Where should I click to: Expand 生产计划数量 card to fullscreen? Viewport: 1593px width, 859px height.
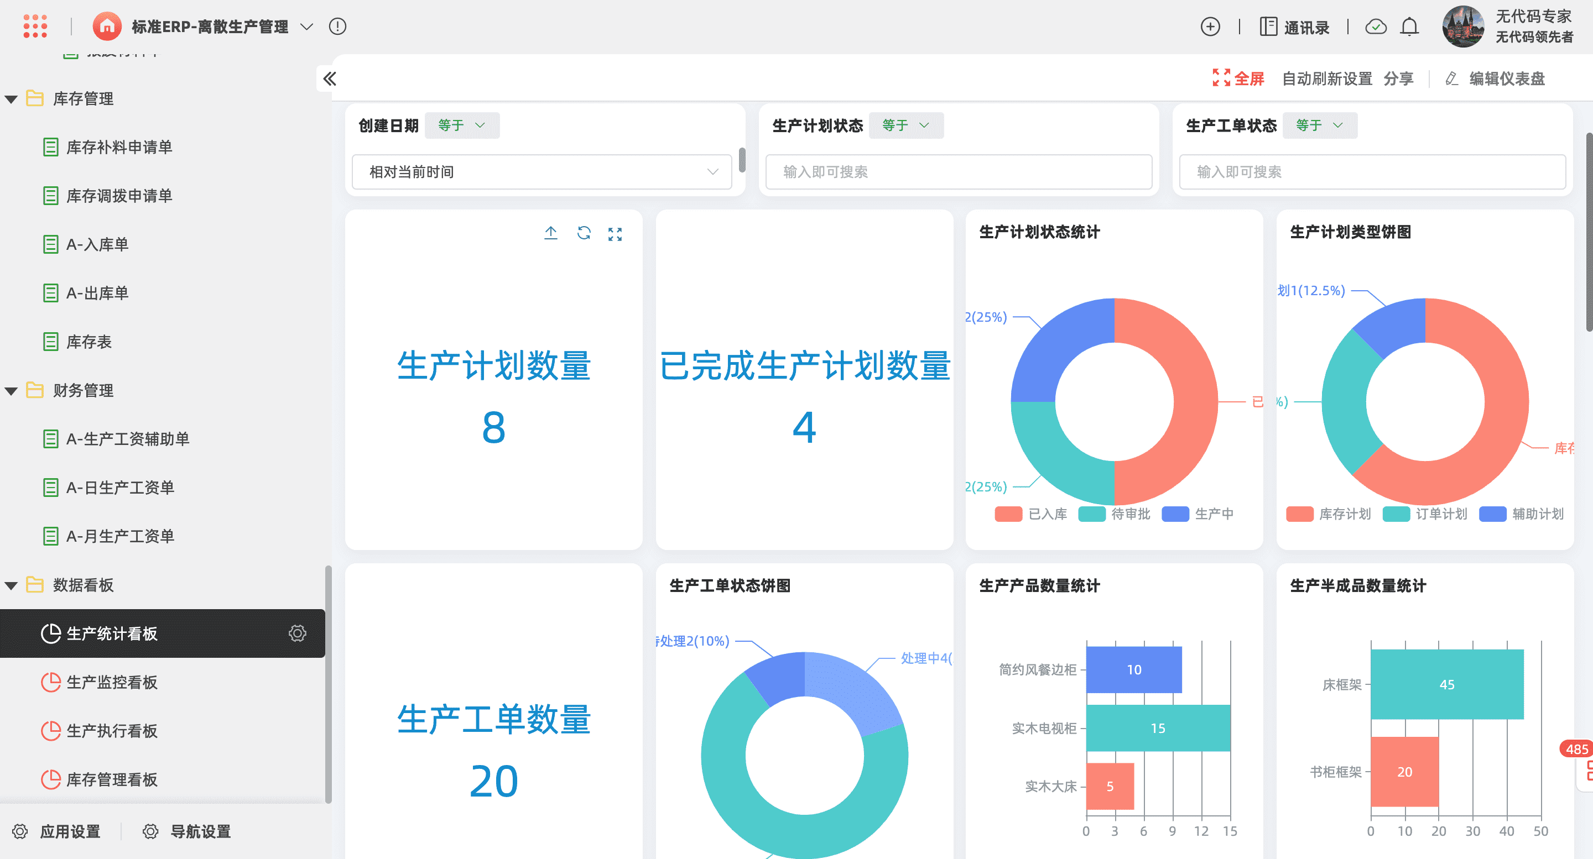pyautogui.click(x=615, y=234)
